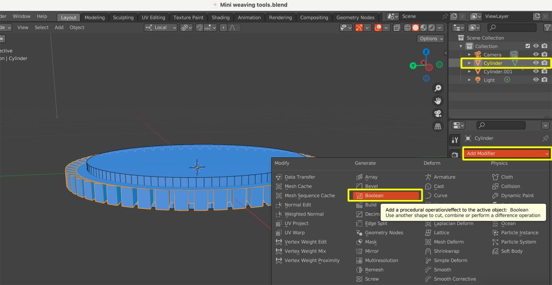Select solid viewport shading

coord(416,27)
